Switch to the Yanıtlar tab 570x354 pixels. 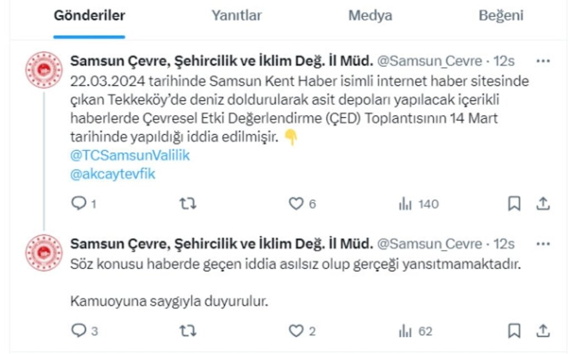(237, 16)
